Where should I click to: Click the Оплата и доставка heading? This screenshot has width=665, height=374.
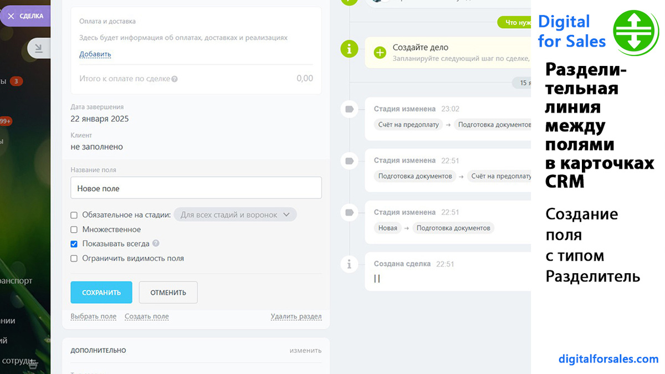[108, 22]
